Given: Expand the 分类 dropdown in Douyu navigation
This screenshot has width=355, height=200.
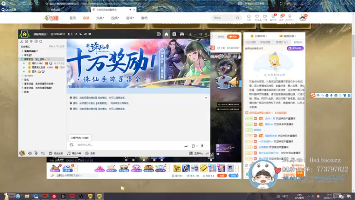Looking at the screenshot, I should pyautogui.click(x=100, y=18).
